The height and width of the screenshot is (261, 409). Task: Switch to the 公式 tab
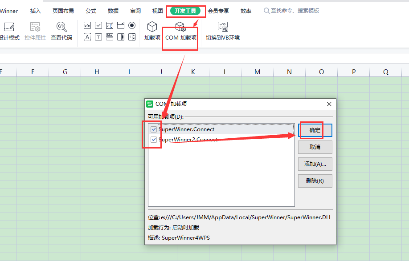(x=91, y=11)
